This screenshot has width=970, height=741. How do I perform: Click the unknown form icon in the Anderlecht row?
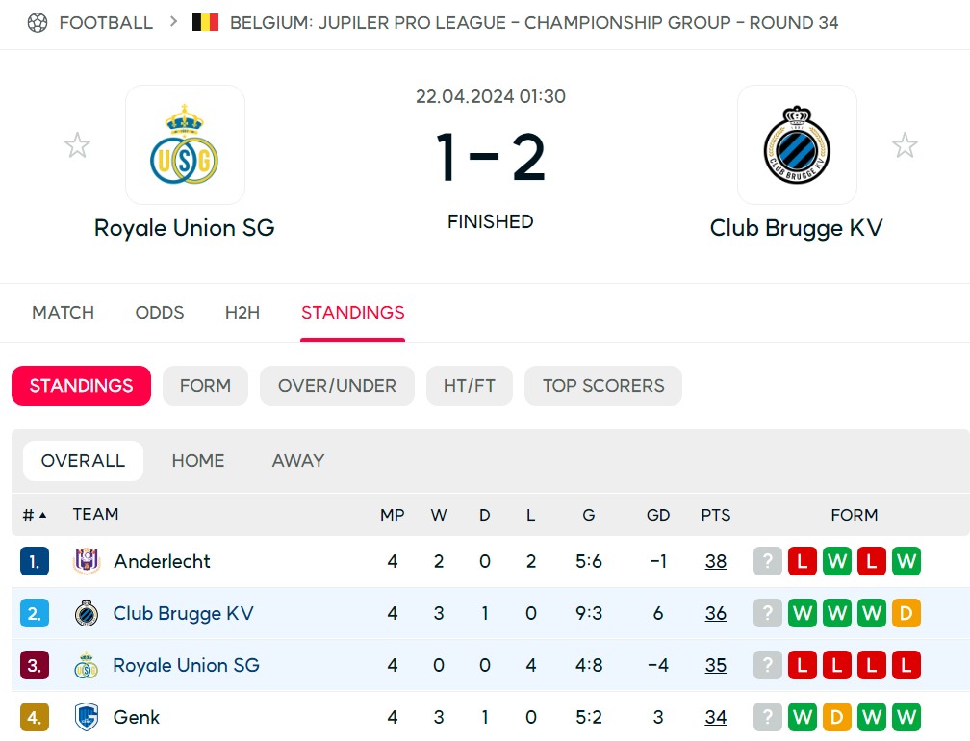click(768, 561)
